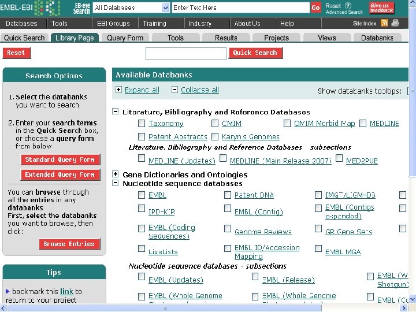Check the MED2PUB checkbox

point(339,158)
